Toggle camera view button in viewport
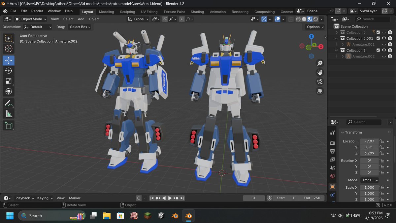This screenshot has width=396, height=223. [319, 82]
